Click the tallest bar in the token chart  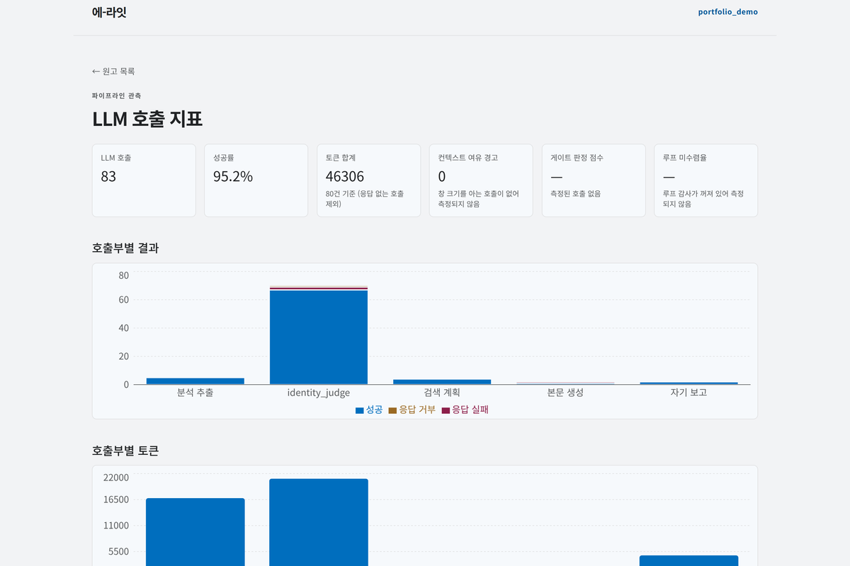tap(319, 522)
